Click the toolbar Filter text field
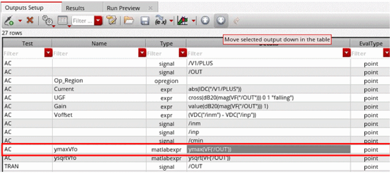The image size is (390, 173). pyautogui.click(x=83, y=21)
